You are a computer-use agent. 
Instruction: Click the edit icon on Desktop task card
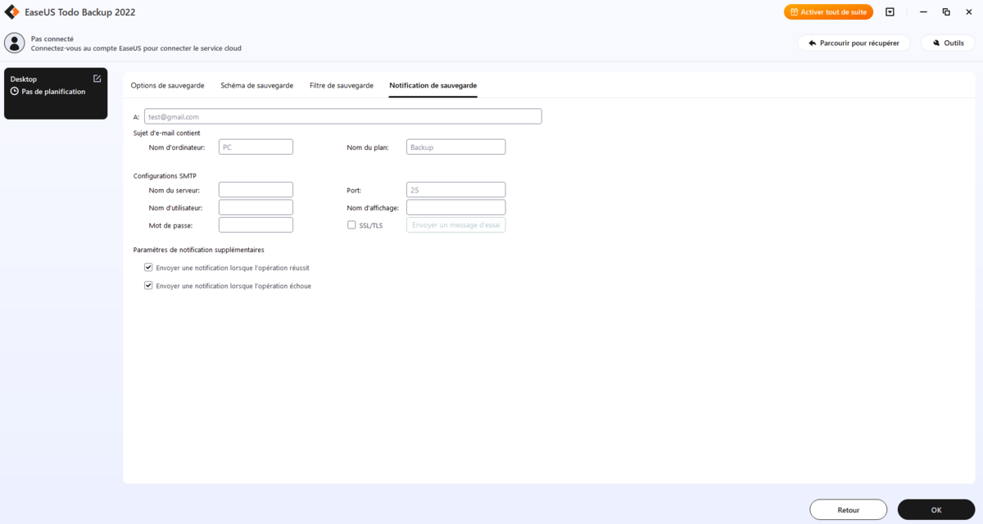tap(97, 79)
